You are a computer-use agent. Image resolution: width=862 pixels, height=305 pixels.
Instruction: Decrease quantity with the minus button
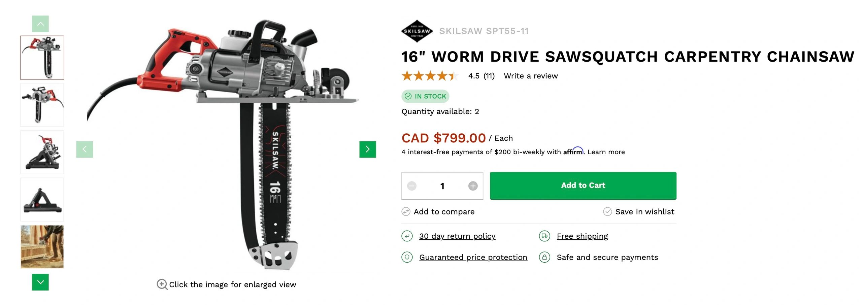[412, 186]
